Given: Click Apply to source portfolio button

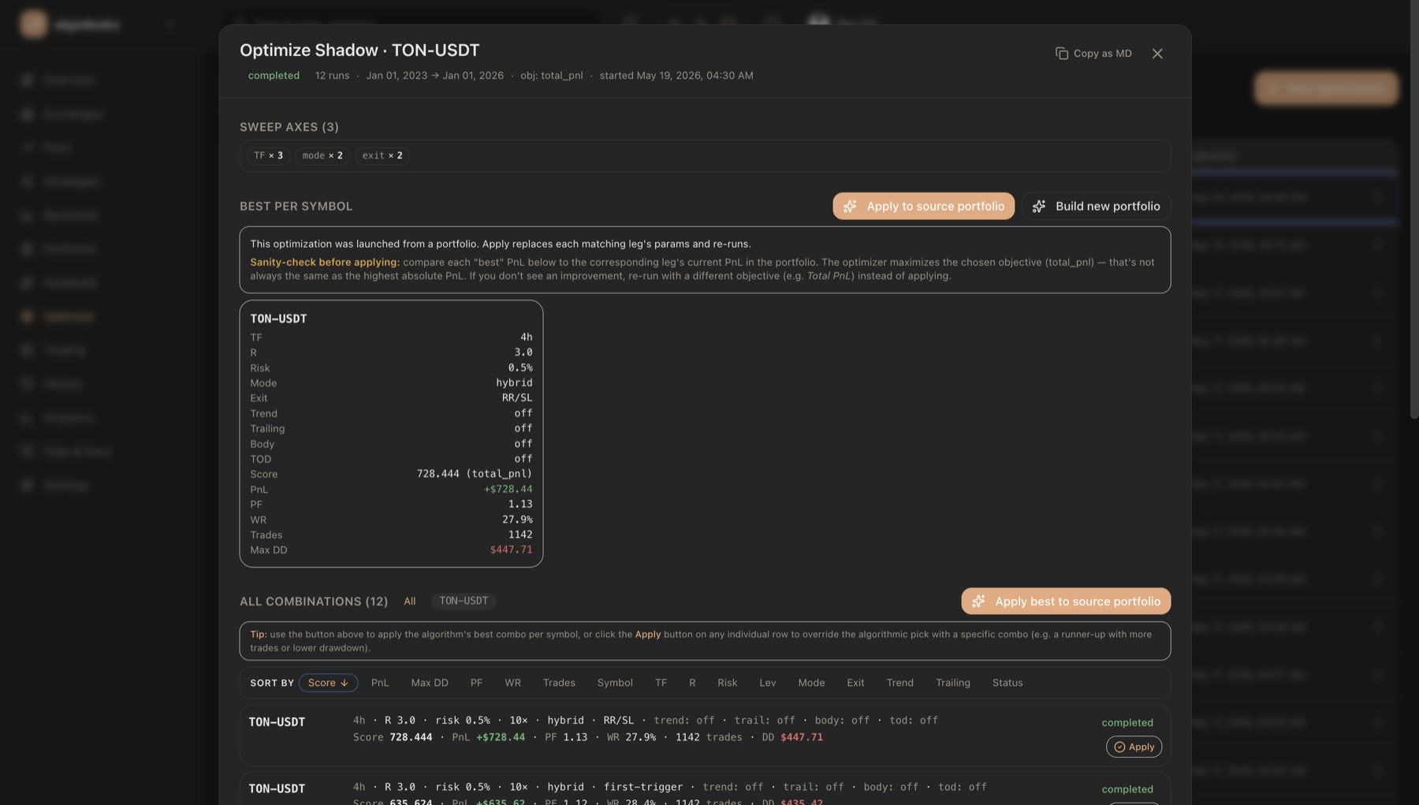Looking at the screenshot, I should (923, 207).
